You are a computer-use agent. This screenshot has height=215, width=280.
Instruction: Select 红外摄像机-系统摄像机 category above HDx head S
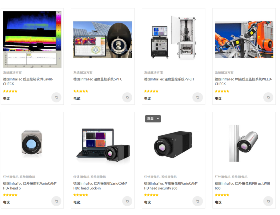[19, 177]
